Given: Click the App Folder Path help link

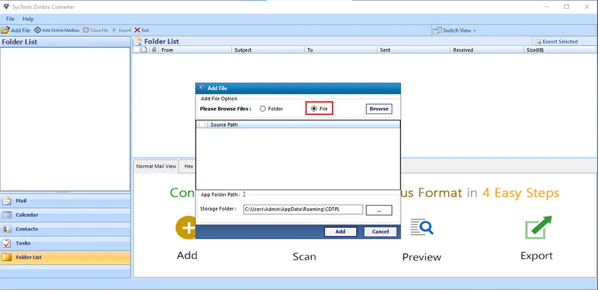Looking at the screenshot, I should coord(244,194).
